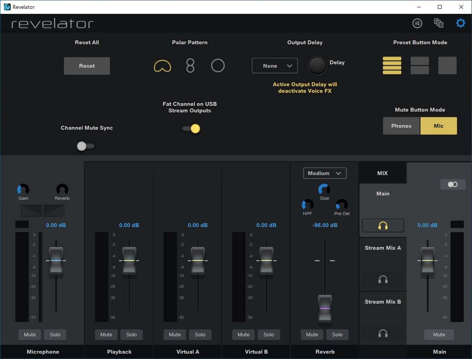Click the Microphone Reverb knob

pos(62,189)
